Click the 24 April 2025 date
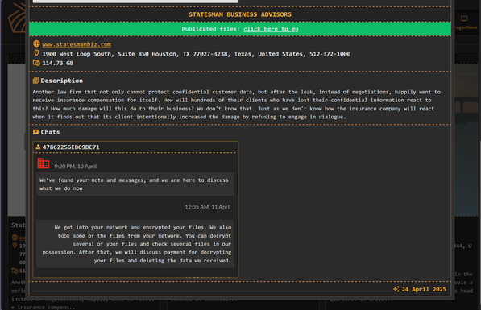Screen dimensions: 481x310 click(x=424, y=289)
